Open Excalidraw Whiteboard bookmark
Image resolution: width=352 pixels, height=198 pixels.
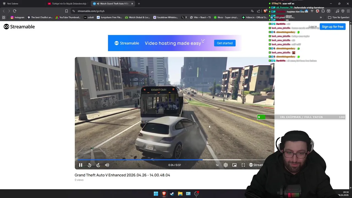click(166, 17)
